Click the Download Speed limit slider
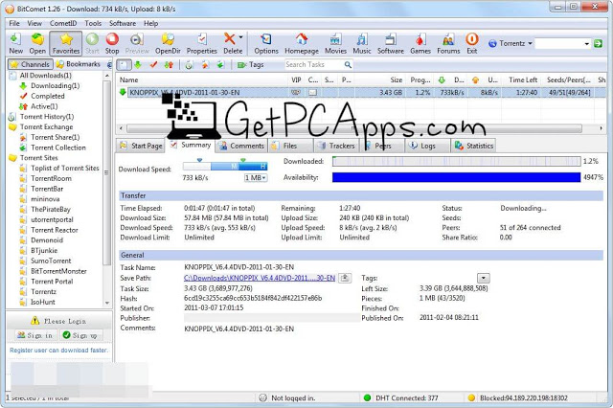Viewport: 613px width, 408px height. click(225, 166)
